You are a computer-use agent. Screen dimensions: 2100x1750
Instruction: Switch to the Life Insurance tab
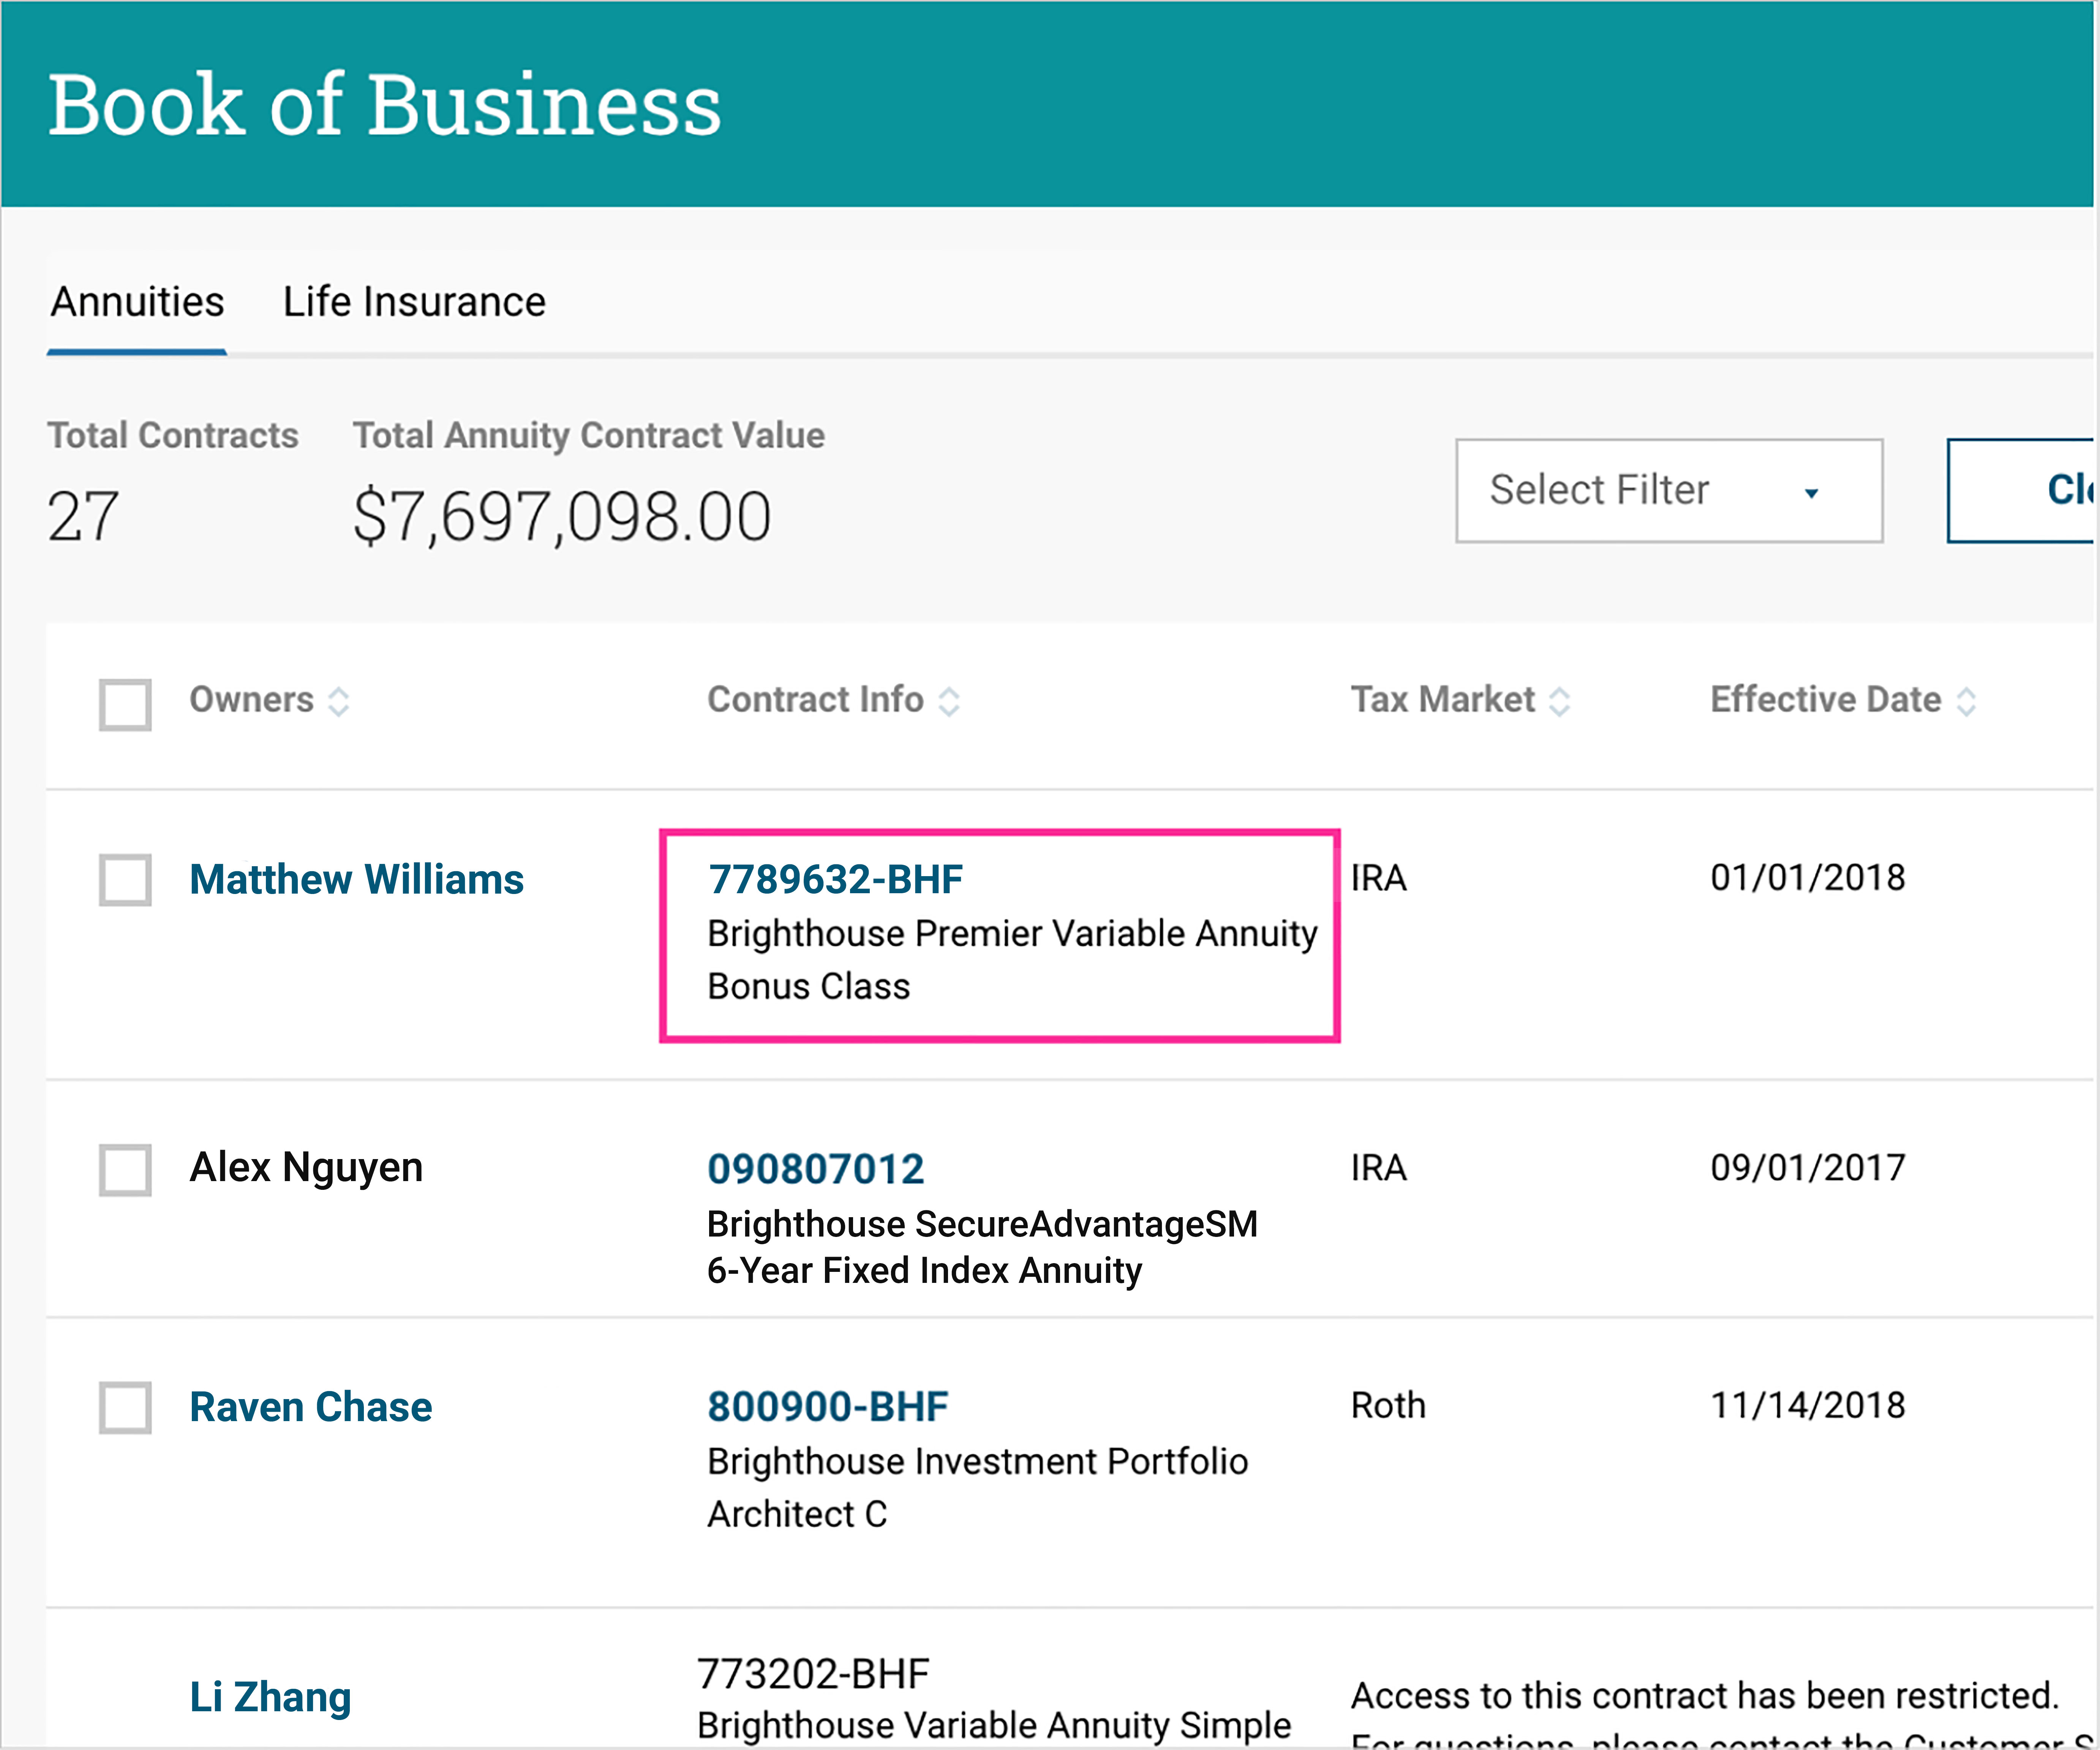pos(414,302)
